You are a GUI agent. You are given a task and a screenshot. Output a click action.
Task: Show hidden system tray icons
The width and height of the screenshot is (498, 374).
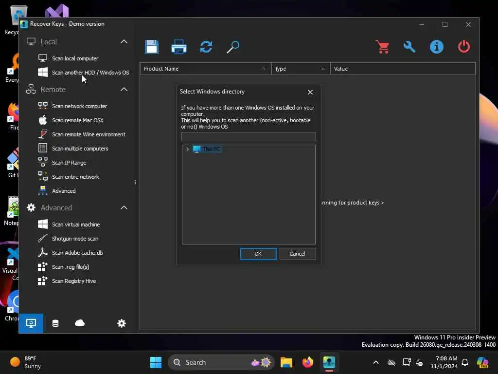coord(376,362)
